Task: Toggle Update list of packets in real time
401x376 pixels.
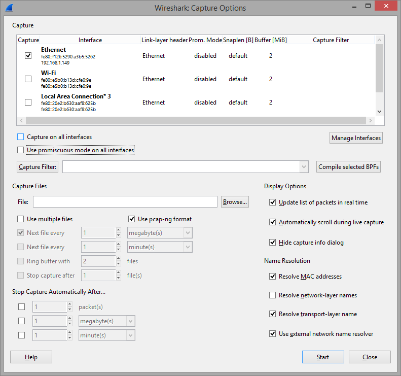Action: point(272,202)
